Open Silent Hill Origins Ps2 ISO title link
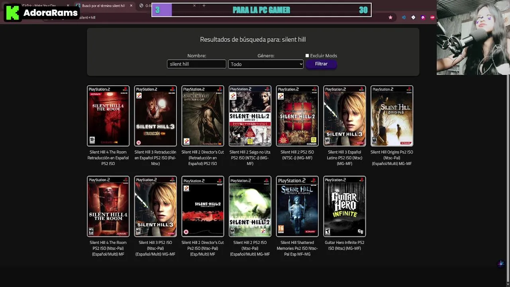The image size is (510, 287). coord(392,158)
